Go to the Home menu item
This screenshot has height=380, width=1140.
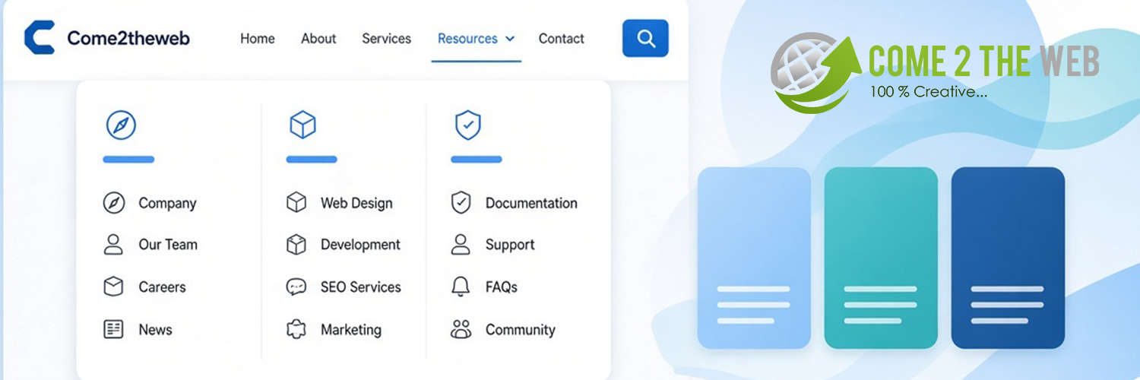click(x=258, y=39)
